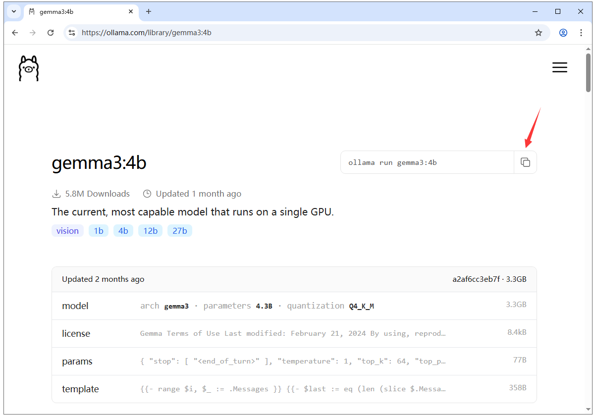
Task: Select the 27b model variant
Action: click(x=179, y=230)
